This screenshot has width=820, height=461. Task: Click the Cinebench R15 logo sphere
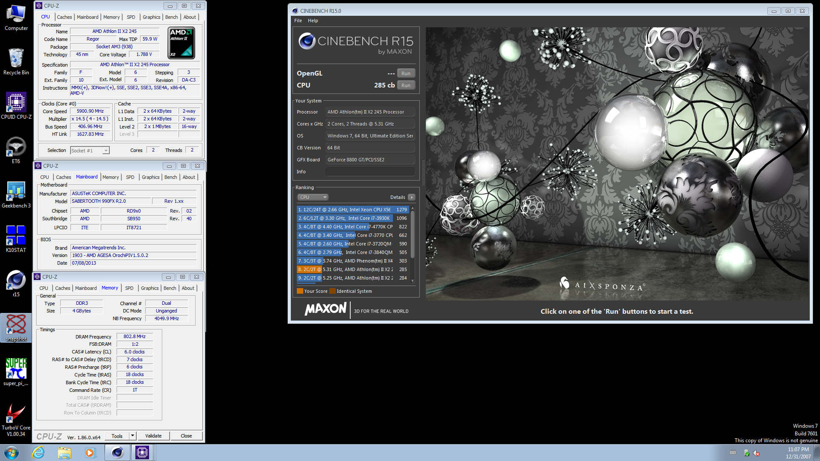tap(307, 41)
